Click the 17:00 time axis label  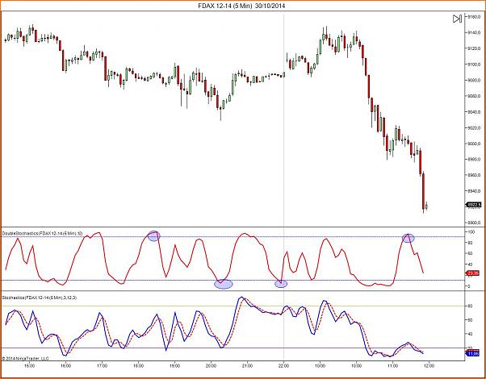(102, 365)
